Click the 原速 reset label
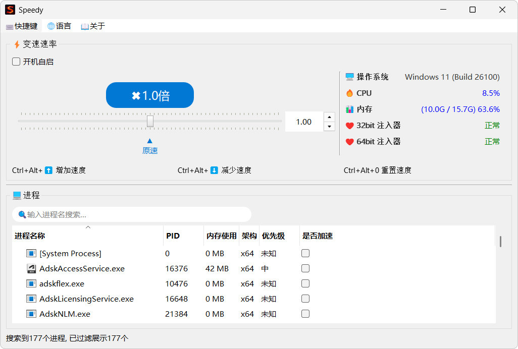The height and width of the screenshot is (349, 518). pos(150,150)
